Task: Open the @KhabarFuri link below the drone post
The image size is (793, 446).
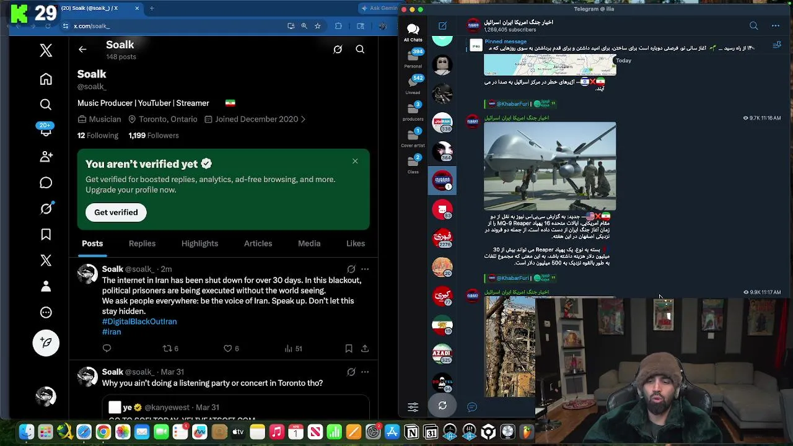Action: [512, 278]
